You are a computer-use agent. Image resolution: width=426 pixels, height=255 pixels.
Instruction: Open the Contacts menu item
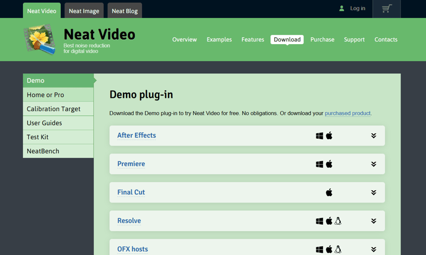coord(386,39)
